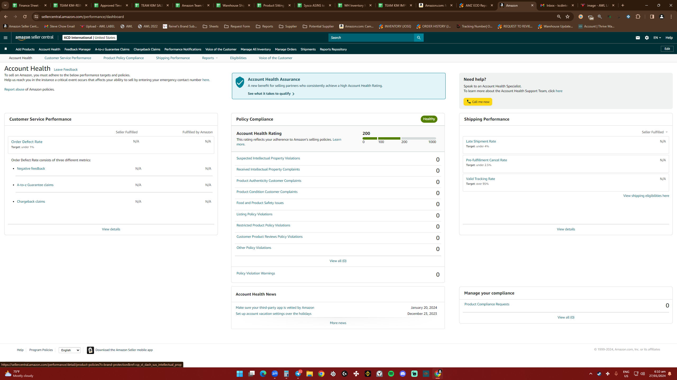Bookmark this page with the star icon

[x=568, y=17]
